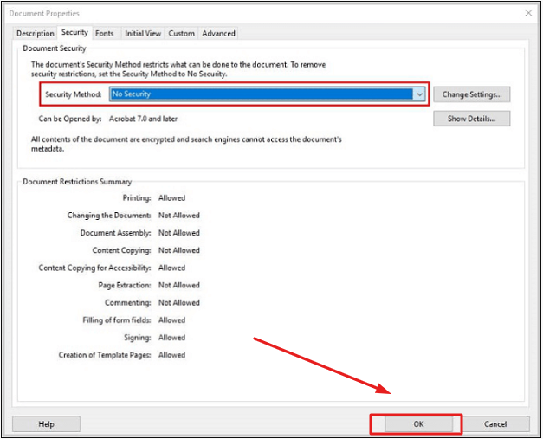Open the Description tab
The image size is (543, 439).
click(x=36, y=33)
